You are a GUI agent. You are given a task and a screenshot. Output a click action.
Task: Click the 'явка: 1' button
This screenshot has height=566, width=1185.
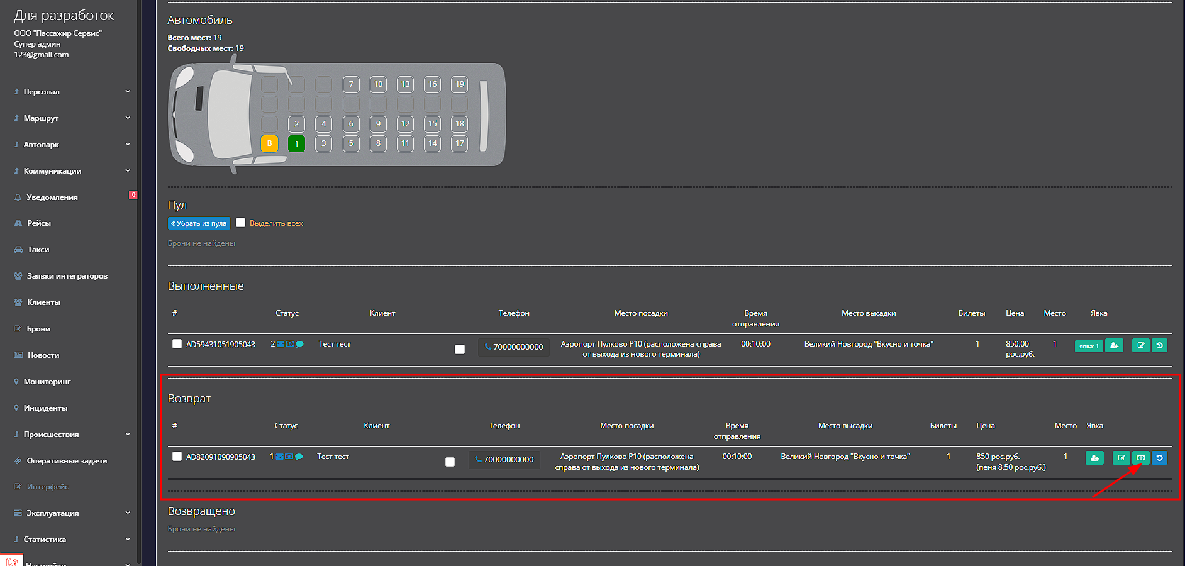point(1088,346)
